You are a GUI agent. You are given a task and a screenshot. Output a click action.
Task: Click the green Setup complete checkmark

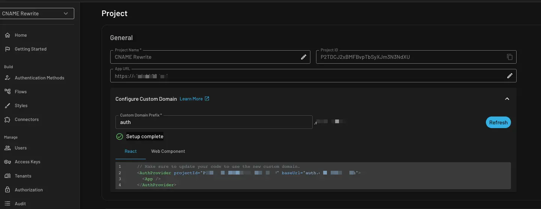(120, 137)
